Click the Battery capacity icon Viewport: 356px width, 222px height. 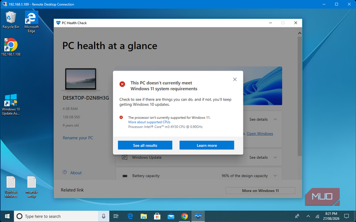125,176
